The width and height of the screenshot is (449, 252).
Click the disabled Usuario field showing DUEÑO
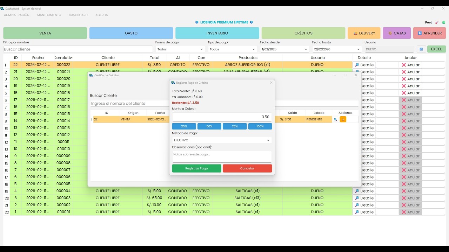click(x=389, y=49)
